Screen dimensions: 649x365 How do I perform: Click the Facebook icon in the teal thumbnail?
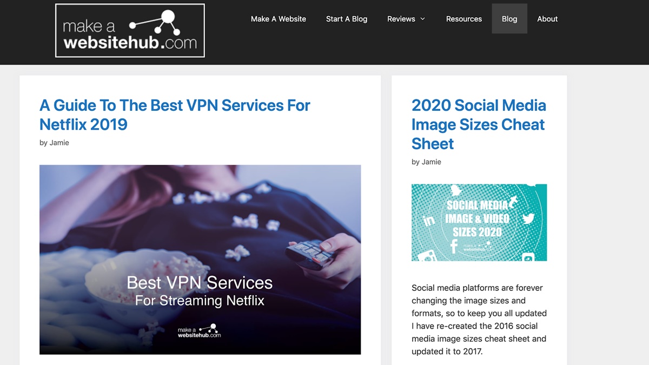pos(454,247)
